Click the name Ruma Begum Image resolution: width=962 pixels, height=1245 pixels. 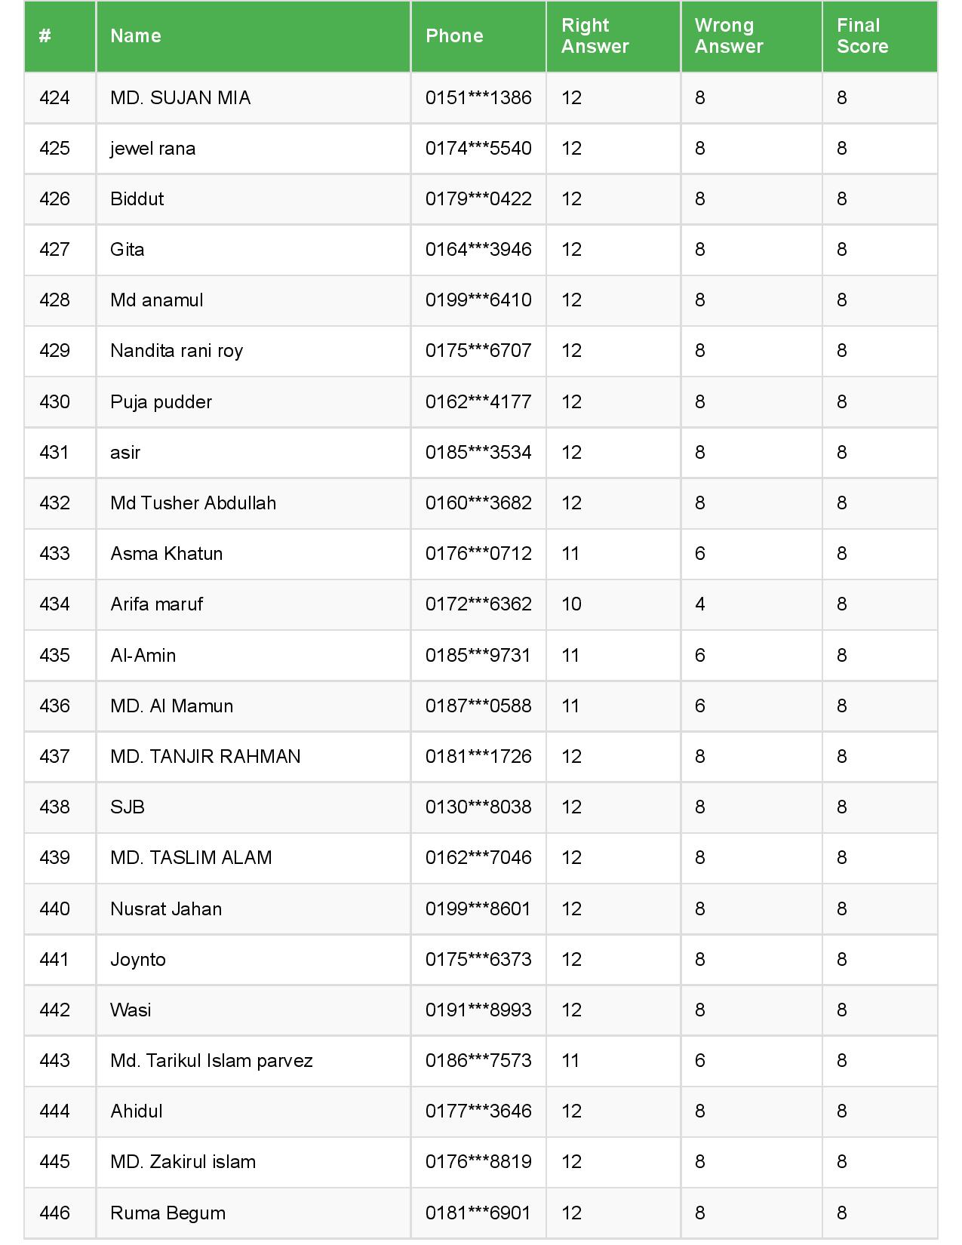coord(168,1213)
